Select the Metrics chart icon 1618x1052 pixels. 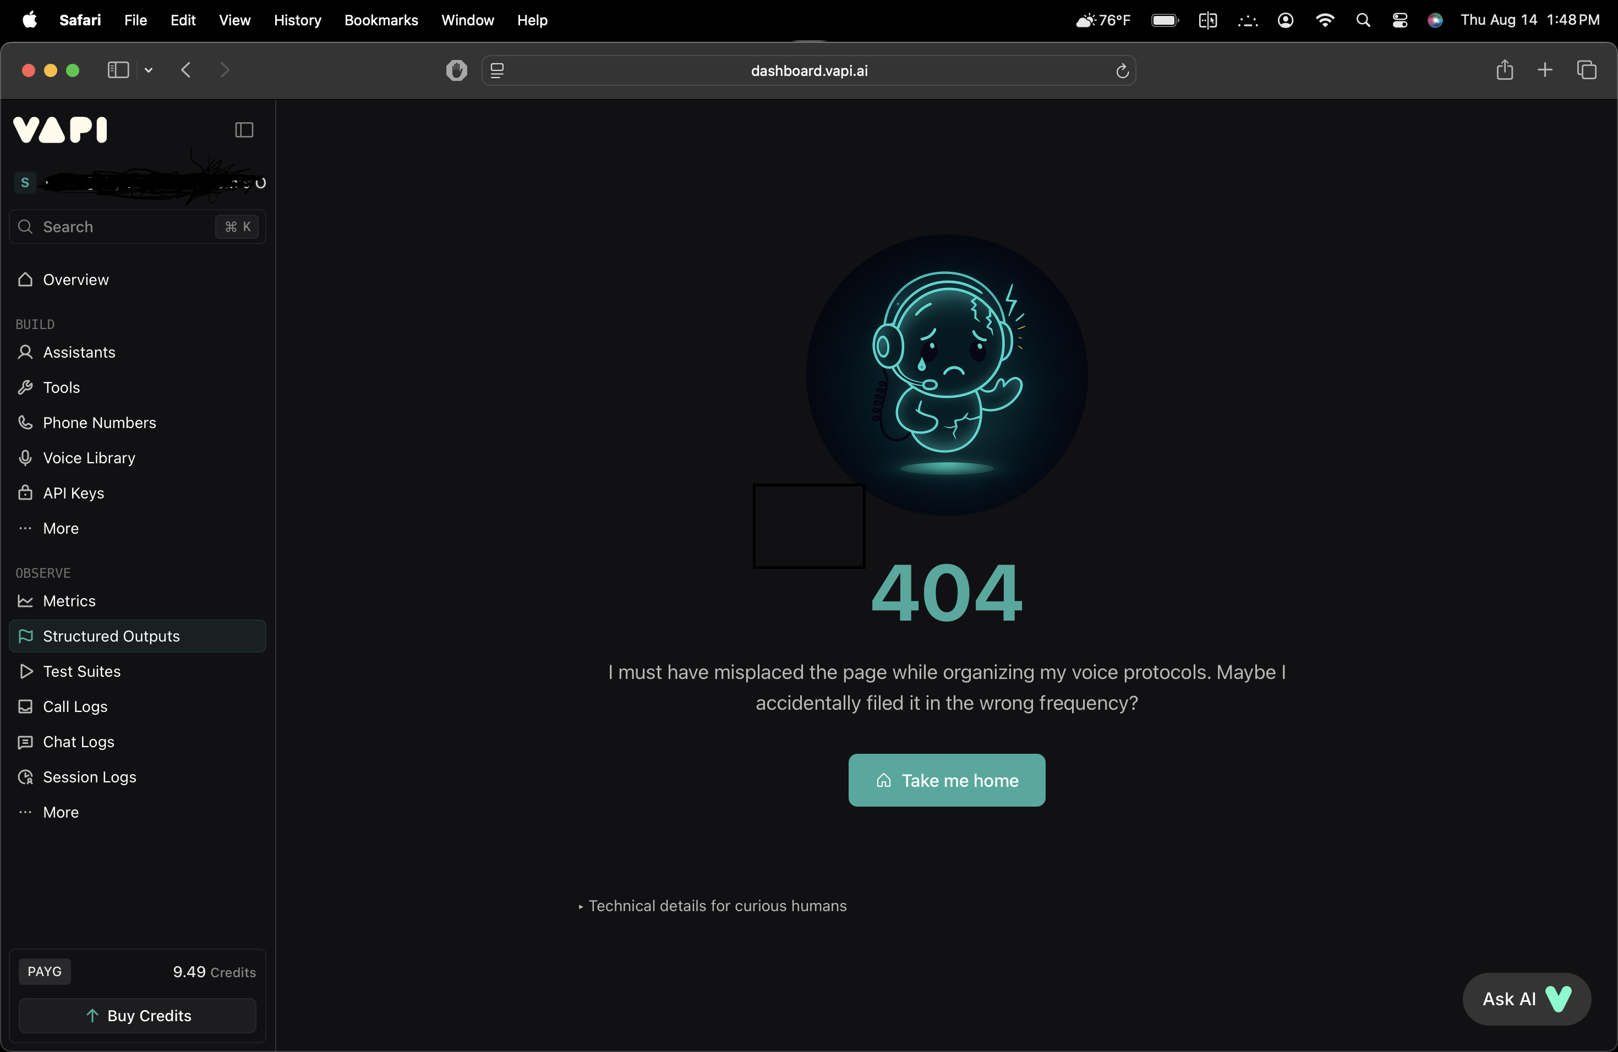[x=26, y=601]
